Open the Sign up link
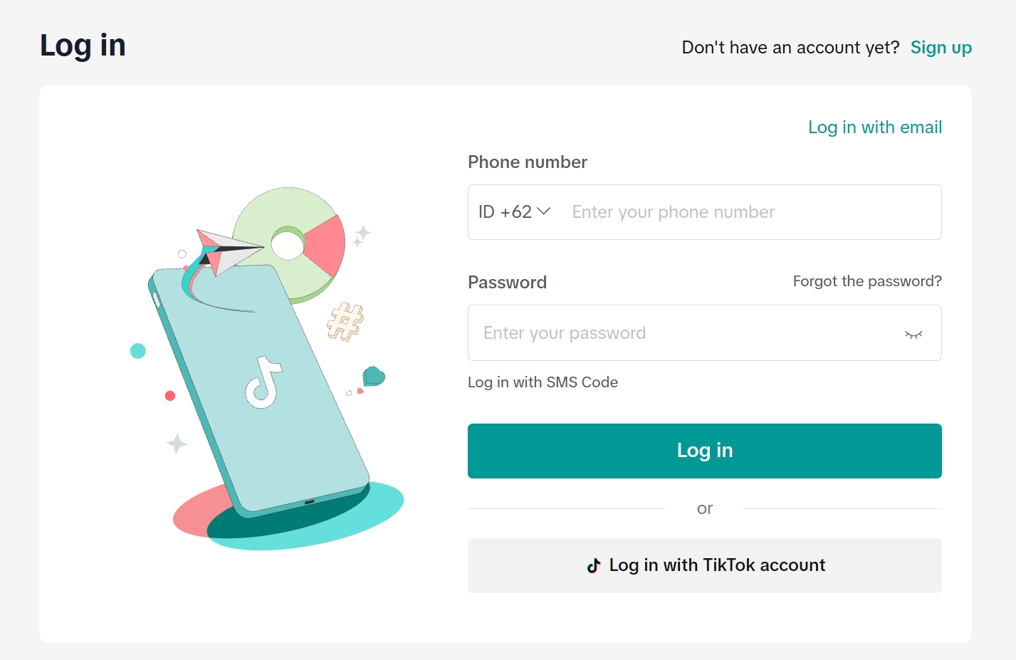Image resolution: width=1016 pixels, height=660 pixels. pos(941,48)
